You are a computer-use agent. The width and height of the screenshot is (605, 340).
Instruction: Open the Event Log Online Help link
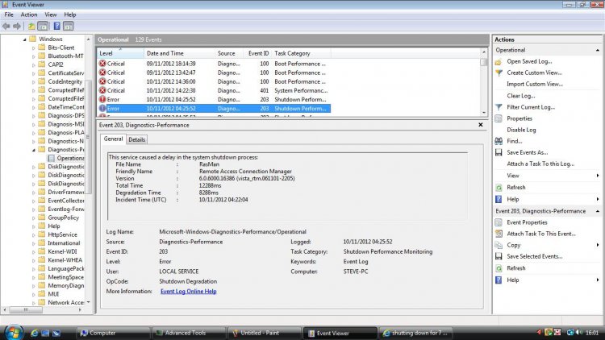[188, 292]
